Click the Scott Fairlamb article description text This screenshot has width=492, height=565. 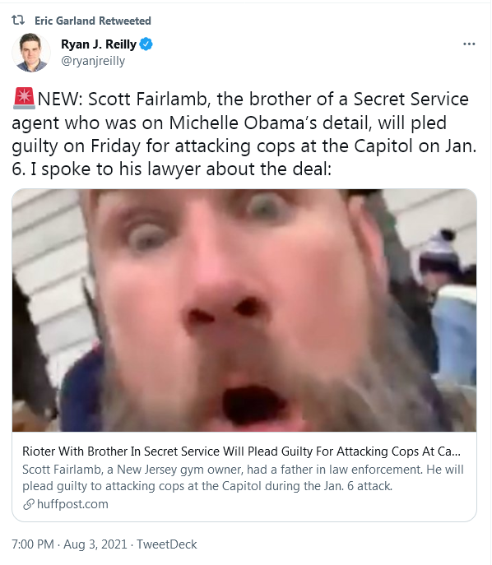point(243,478)
